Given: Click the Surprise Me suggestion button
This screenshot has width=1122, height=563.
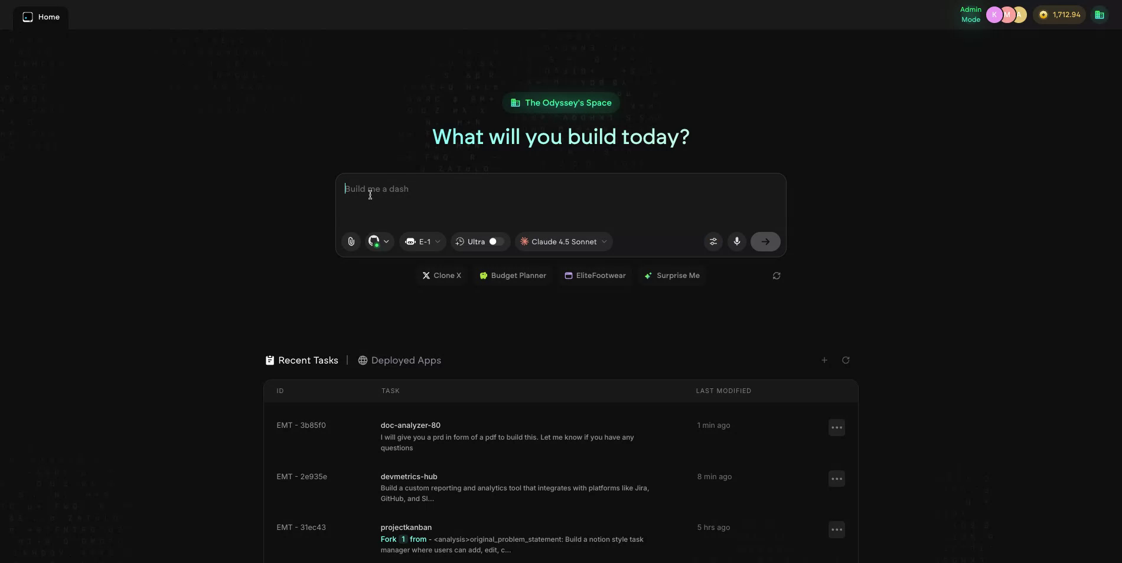Looking at the screenshot, I should tap(671, 276).
